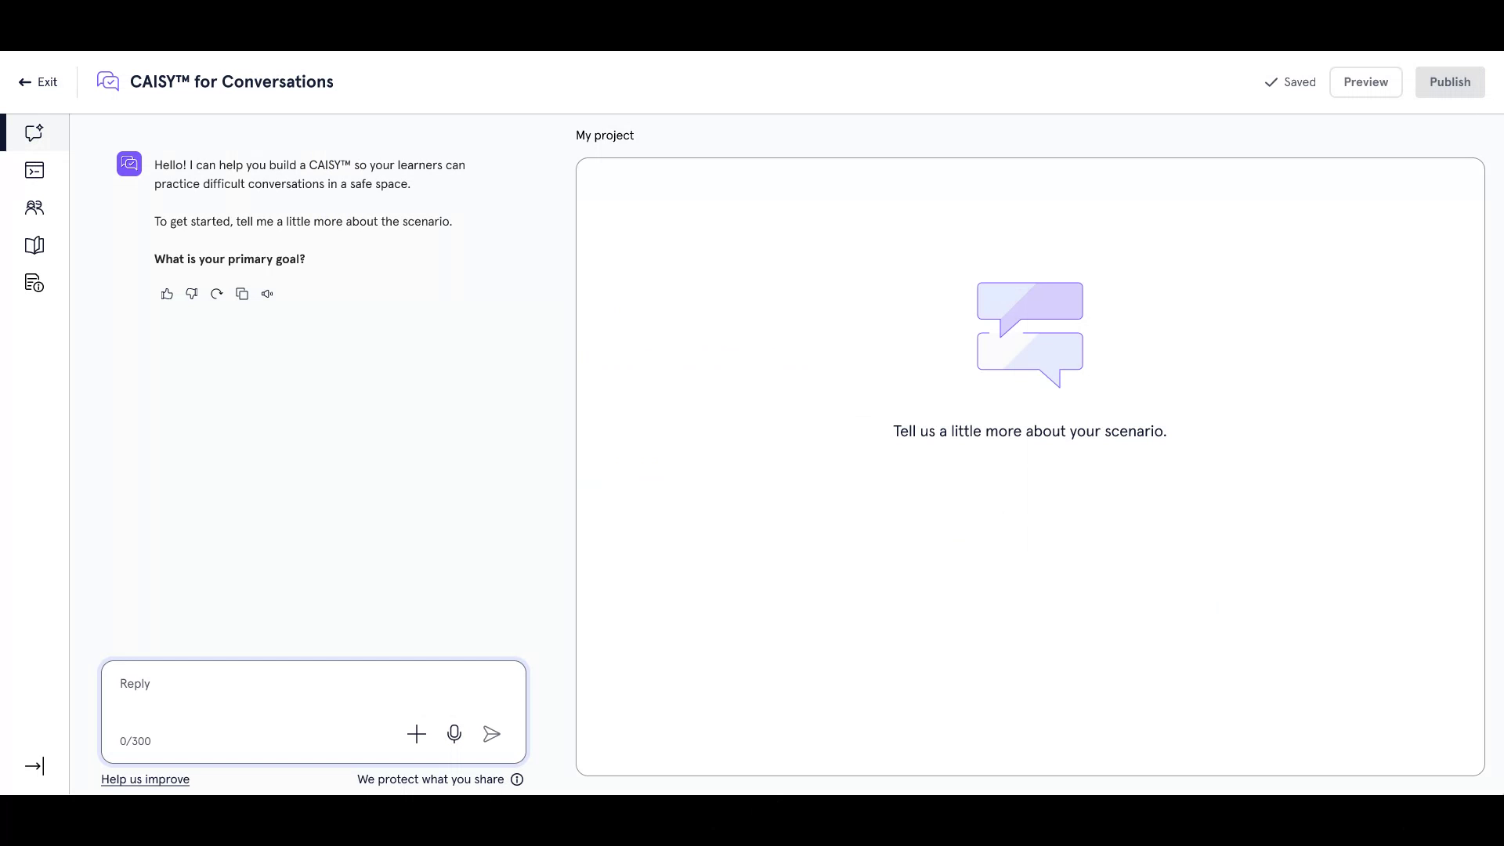The height and width of the screenshot is (846, 1504).
Task: Rate the response with thumbs down
Action: [x=191, y=293]
